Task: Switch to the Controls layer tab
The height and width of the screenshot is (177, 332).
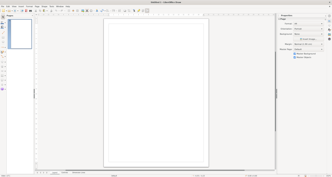Action: tap(64, 173)
